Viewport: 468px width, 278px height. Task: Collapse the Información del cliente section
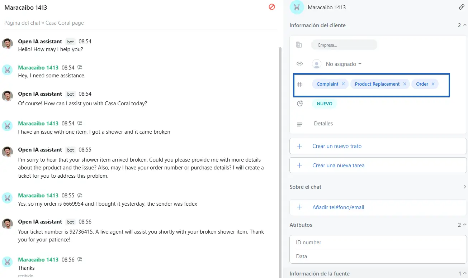465,25
